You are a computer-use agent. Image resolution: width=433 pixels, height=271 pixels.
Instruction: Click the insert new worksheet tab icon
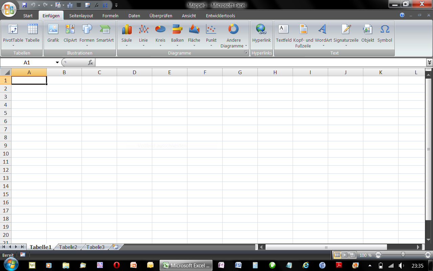click(x=116, y=247)
